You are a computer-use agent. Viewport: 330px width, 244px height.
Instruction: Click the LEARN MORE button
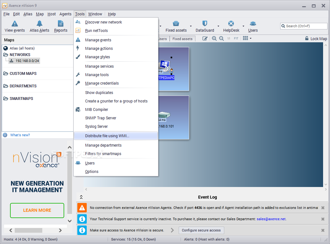(x=37, y=210)
